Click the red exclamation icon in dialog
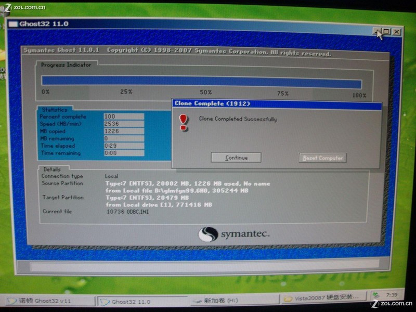This screenshot has width=416, height=312. [184, 123]
